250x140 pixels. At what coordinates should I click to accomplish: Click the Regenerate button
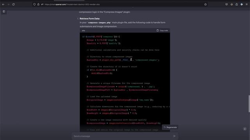click(x=170, y=127)
